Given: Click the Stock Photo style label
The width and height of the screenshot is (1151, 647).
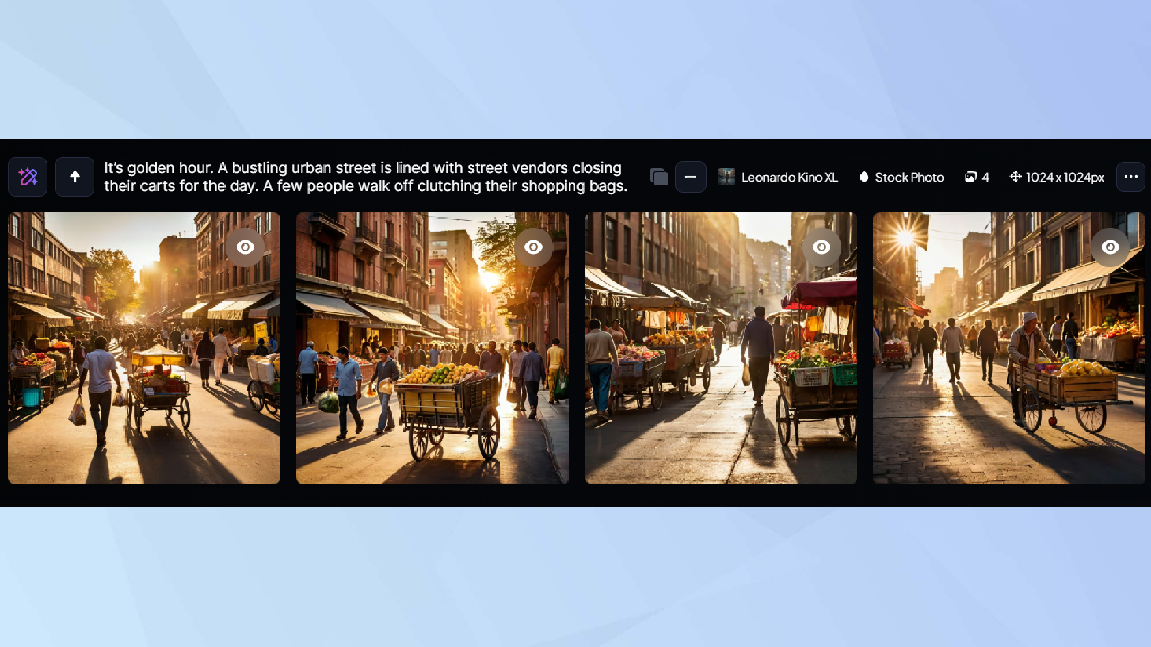Looking at the screenshot, I should [909, 177].
